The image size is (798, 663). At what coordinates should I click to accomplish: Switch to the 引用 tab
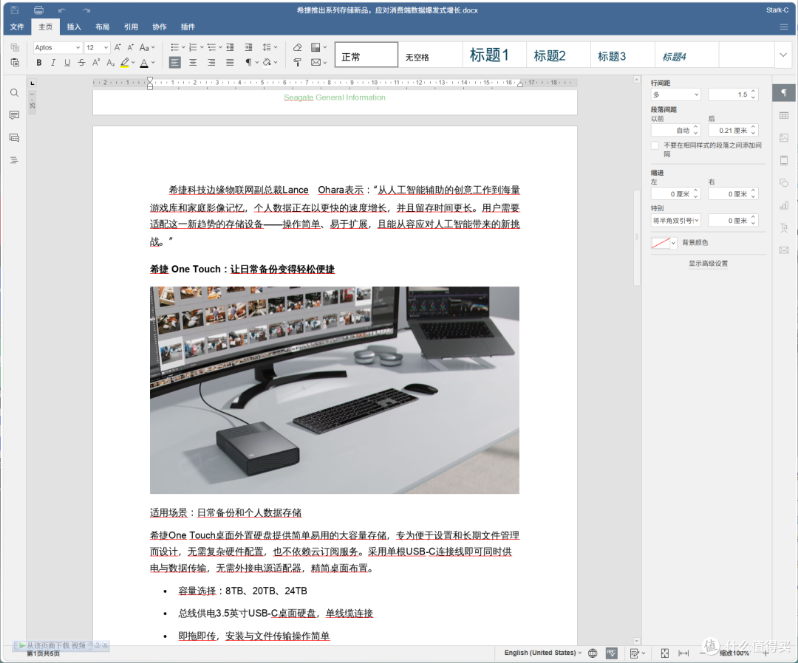coord(131,27)
